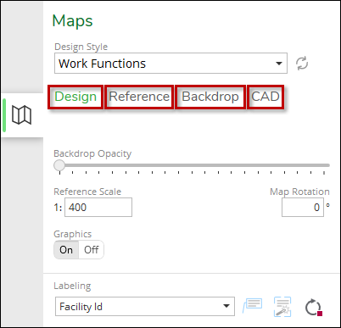Turn Graphics On
The image size is (341, 328).
coord(66,250)
